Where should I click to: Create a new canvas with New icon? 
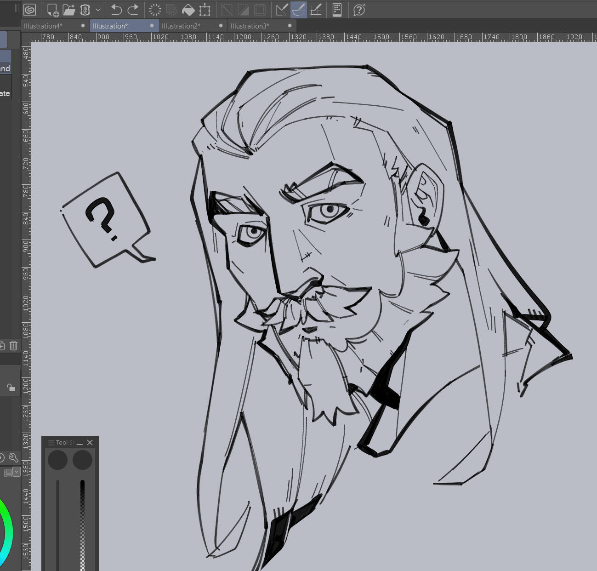(x=52, y=10)
